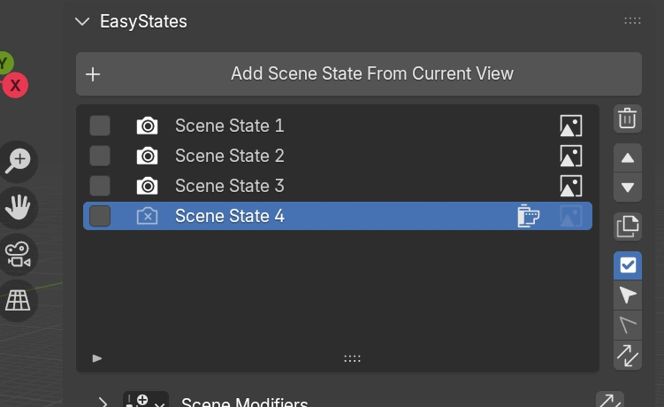Collapse the EasyStates panel
This screenshot has height=407, width=664.
point(83,21)
